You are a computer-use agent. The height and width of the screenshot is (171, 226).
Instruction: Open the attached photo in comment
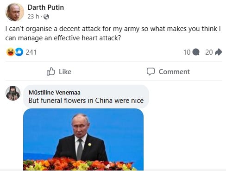83,139
